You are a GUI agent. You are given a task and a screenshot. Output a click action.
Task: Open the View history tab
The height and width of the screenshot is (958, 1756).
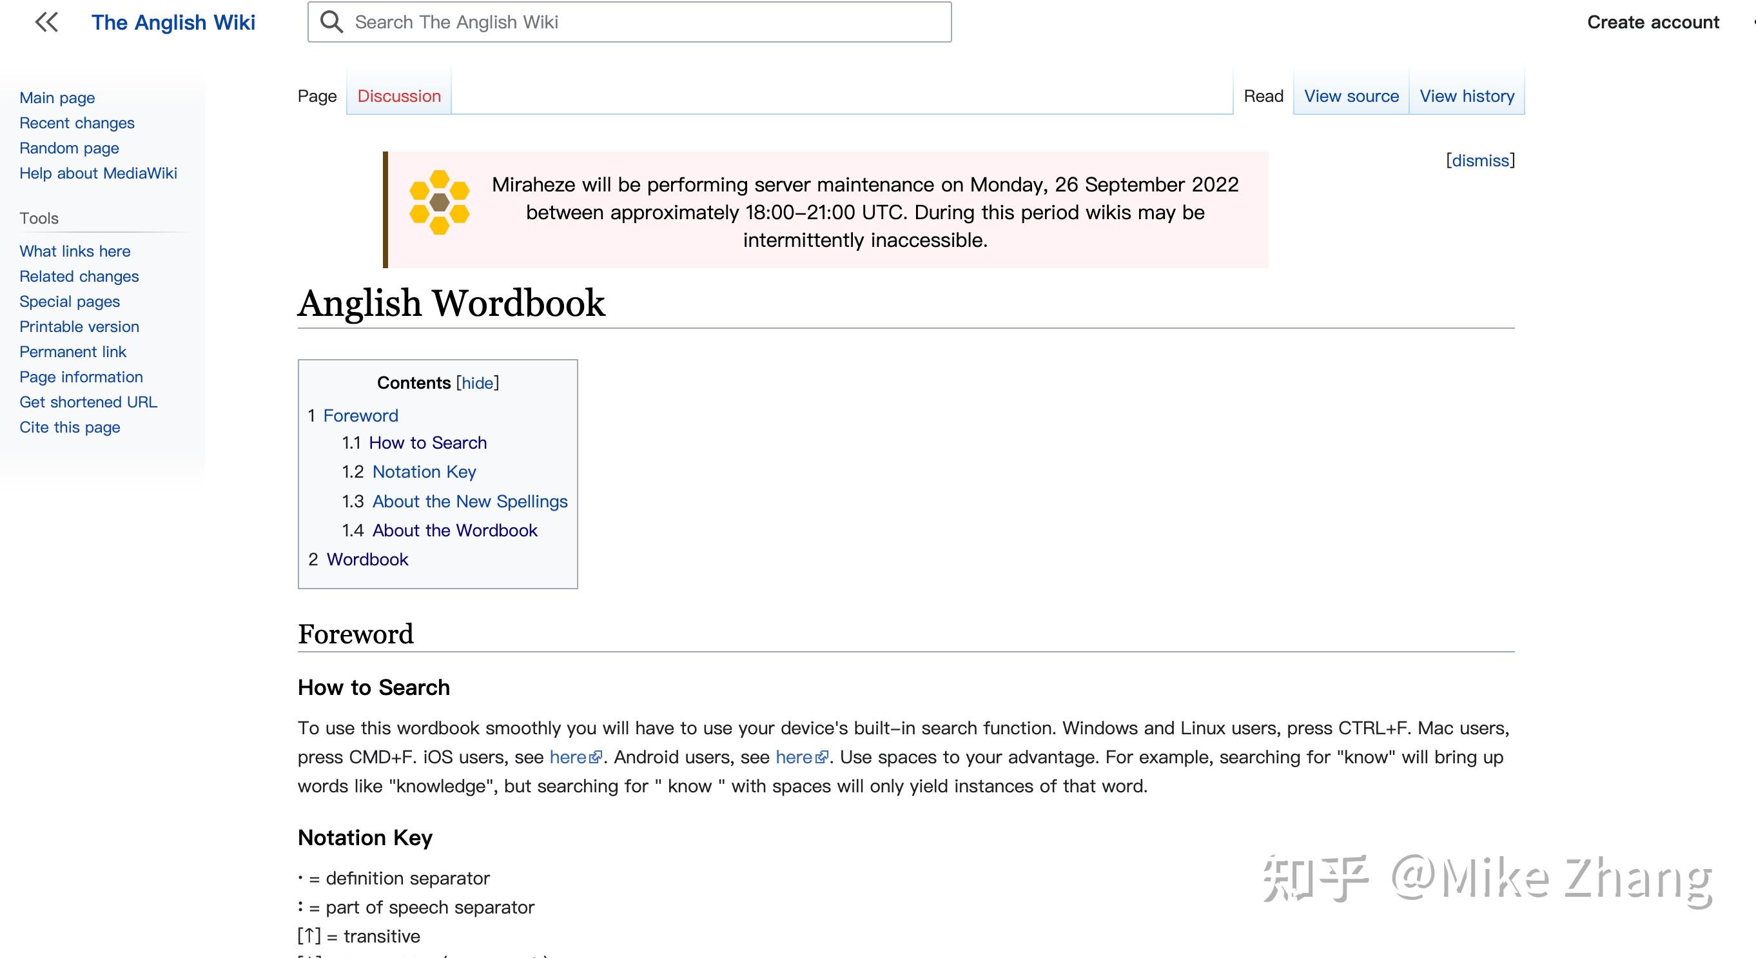(x=1467, y=96)
